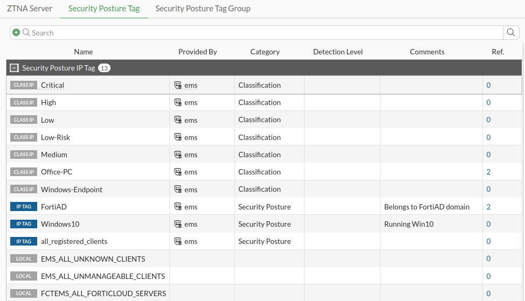Click the green add-filter plus icon
The height and width of the screenshot is (301, 525).
point(16,33)
